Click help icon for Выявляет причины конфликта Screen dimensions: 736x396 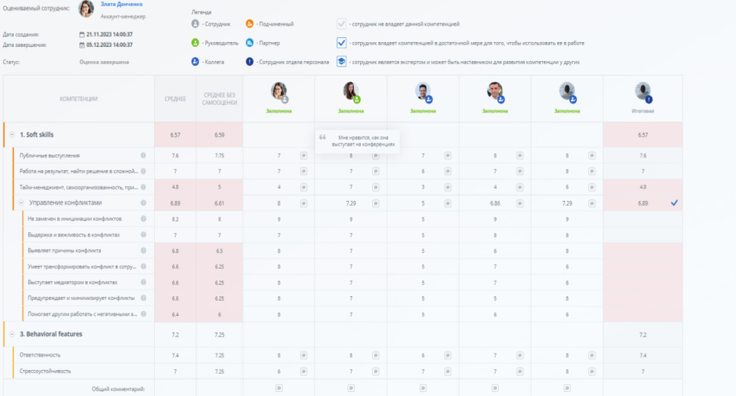tap(143, 250)
